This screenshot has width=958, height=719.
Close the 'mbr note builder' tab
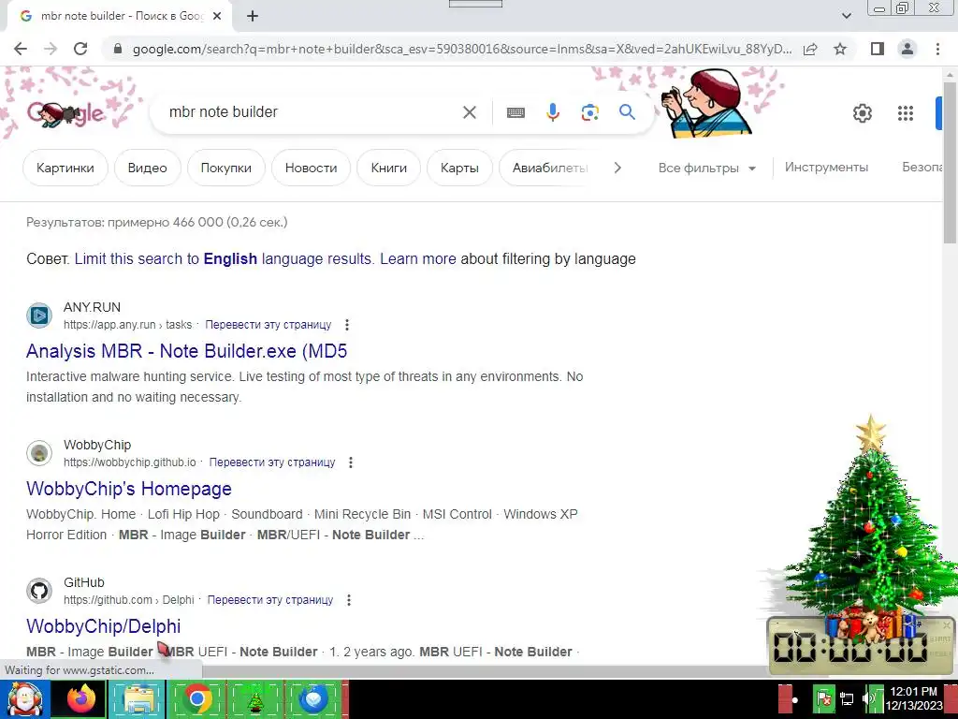point(217,17)
